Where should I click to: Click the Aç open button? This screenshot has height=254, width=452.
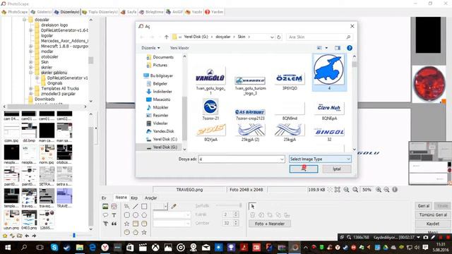[x=304, y=169]
